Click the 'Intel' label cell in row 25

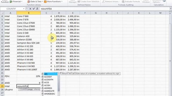click(10, 86)
